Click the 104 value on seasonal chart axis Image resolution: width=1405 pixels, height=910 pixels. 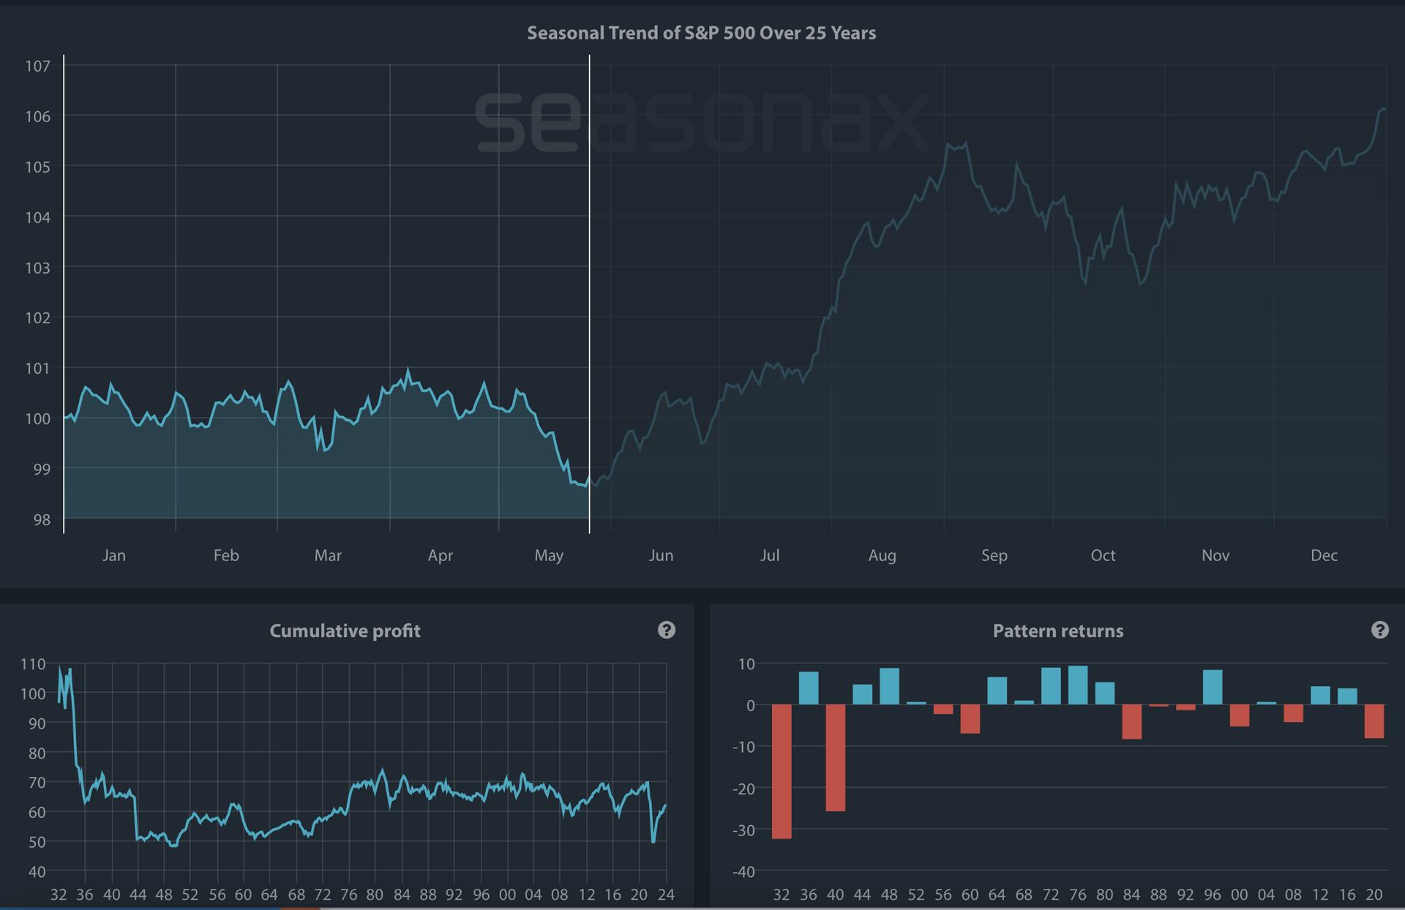[x=37, y=217]
